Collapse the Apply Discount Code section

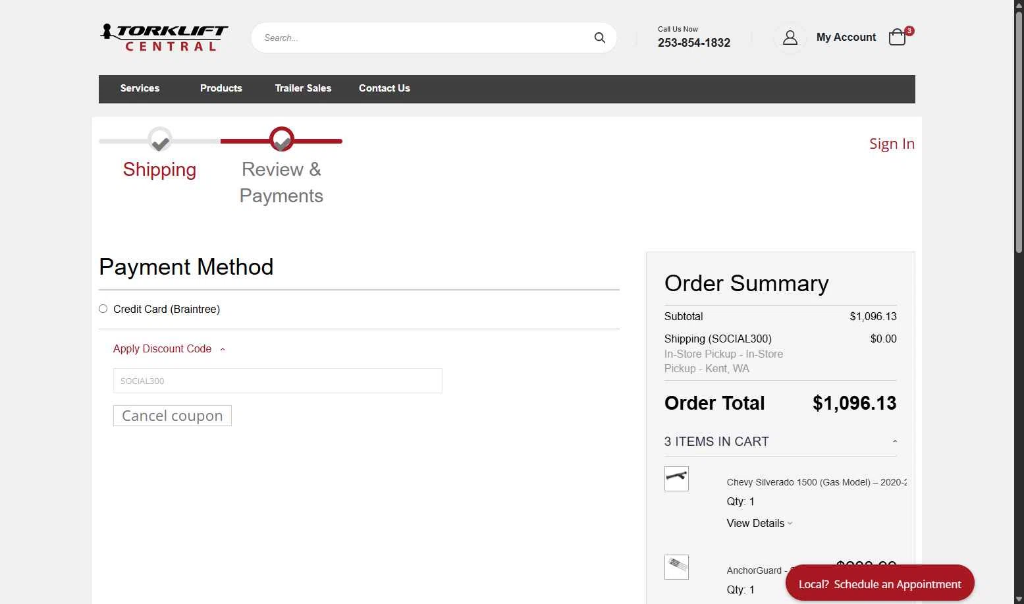pos(169,349)
